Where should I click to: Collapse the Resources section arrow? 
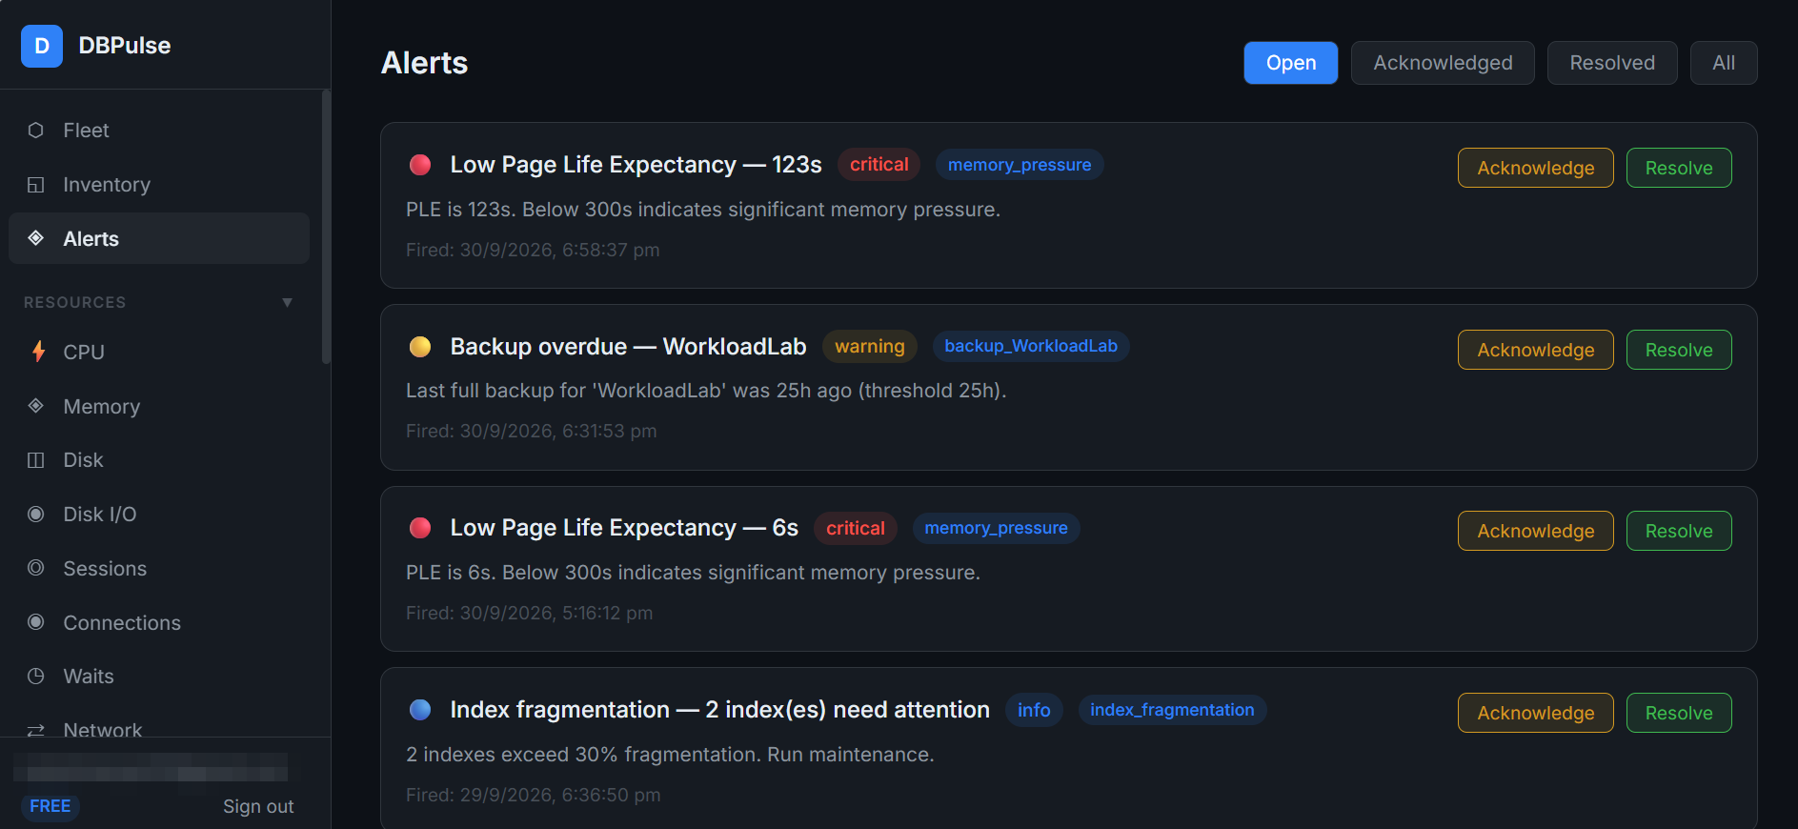tap(287, 302)
